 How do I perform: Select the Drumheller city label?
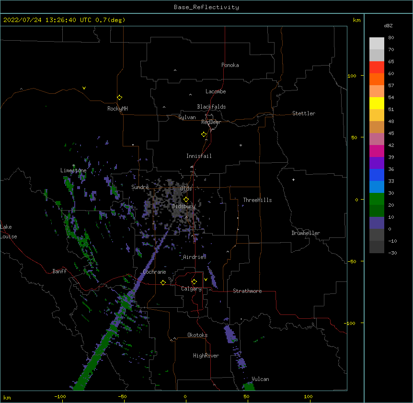pyautogui.click(x=306, y=233)
